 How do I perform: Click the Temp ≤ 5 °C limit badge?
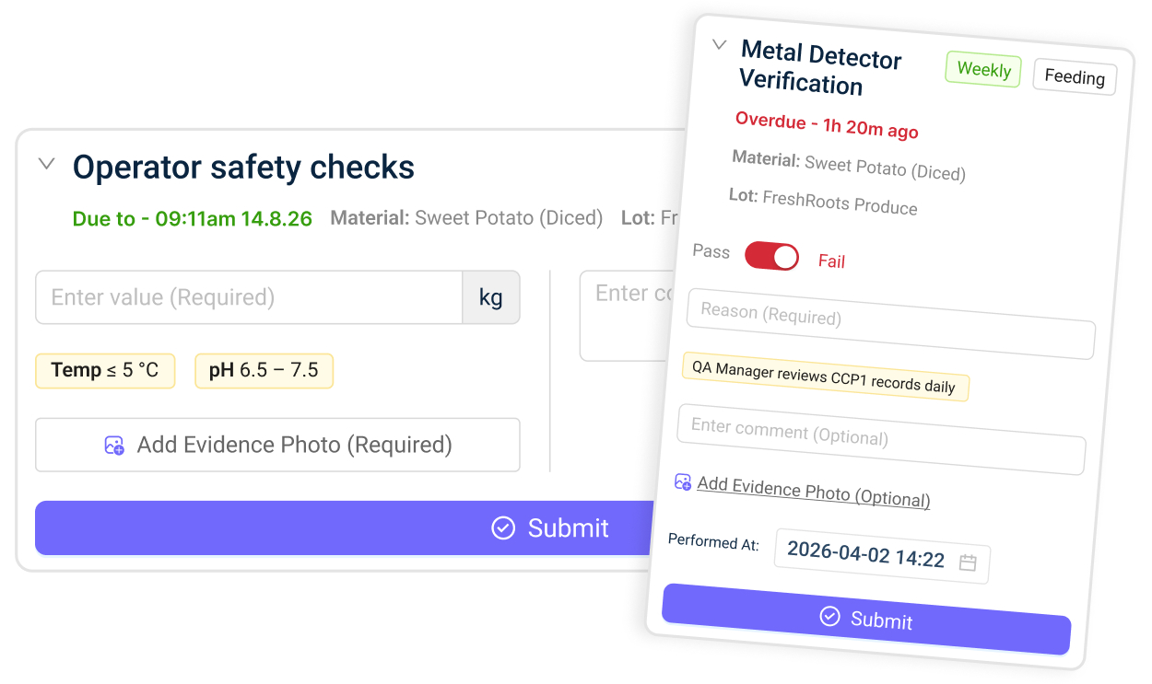coord(105,370)
